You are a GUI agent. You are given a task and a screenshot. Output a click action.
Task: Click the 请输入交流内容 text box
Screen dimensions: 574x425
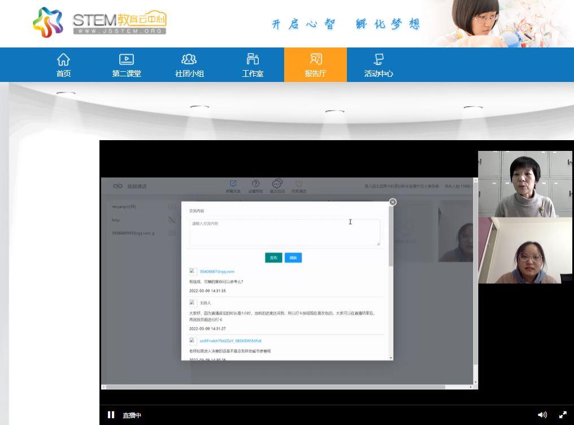pyautogui.click(x=284, y=232)
